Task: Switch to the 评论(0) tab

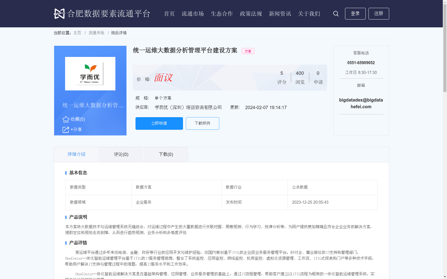Action: coord(121,154)
